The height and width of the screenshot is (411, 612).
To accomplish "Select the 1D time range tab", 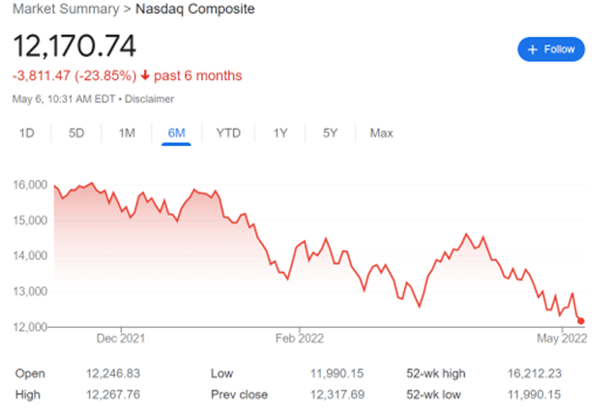I will pyautogui.click(x=27, y=132).
